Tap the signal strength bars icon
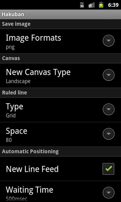This screenshot has width=121, height=202. point(91,5)
